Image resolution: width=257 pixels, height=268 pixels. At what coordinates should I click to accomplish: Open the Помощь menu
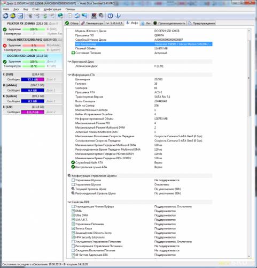(x=70, y=9)
